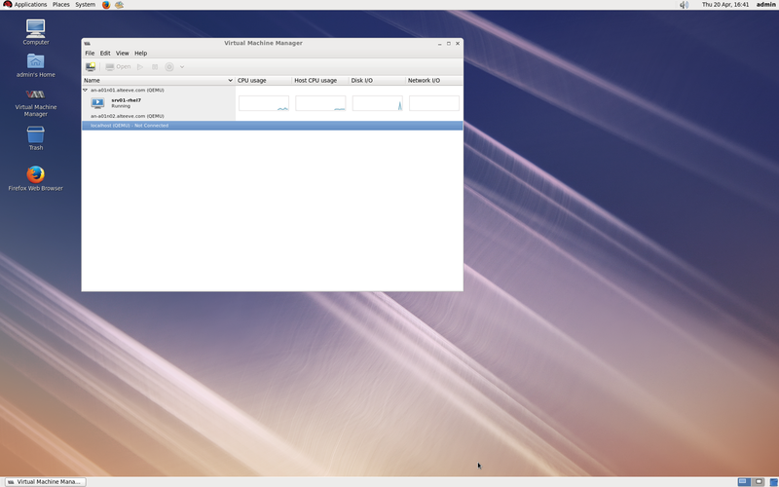Open the Firefox Web Browser desktop icon
779x487 pixels.
coord(36,175)
